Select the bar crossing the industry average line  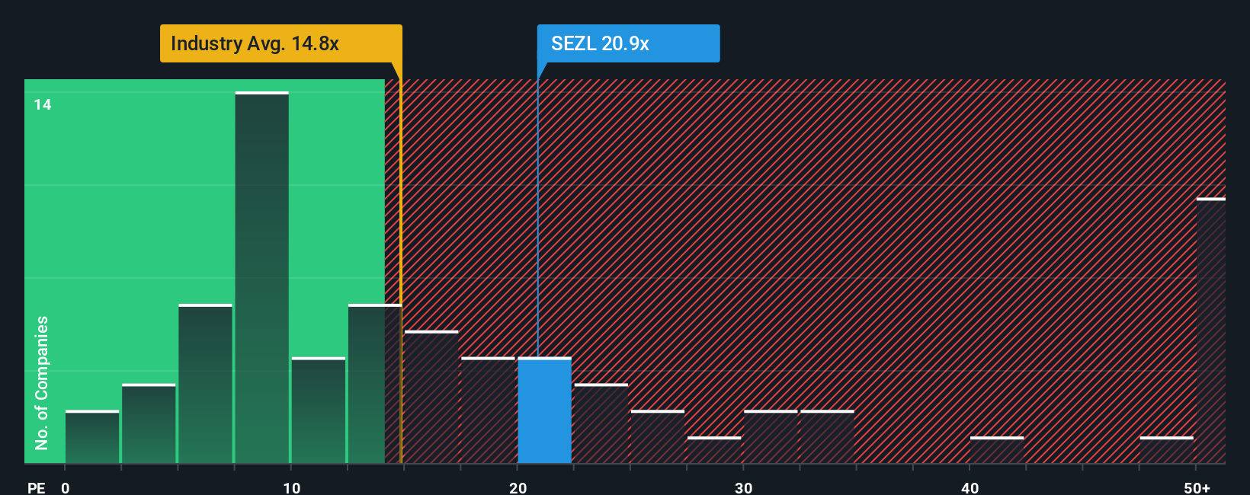[374, 384]
